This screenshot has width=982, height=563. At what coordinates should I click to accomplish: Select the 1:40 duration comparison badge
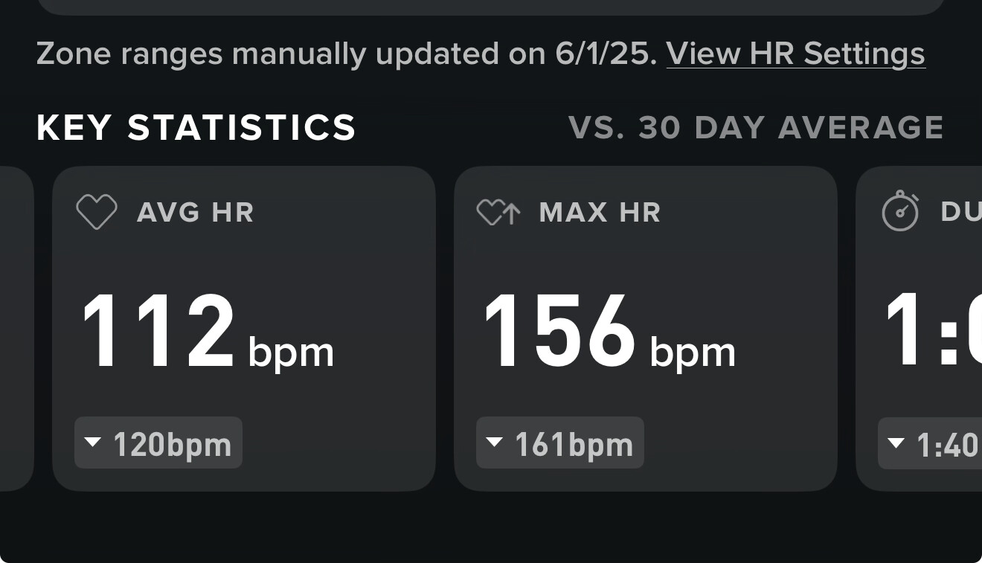tap(930, 443)
